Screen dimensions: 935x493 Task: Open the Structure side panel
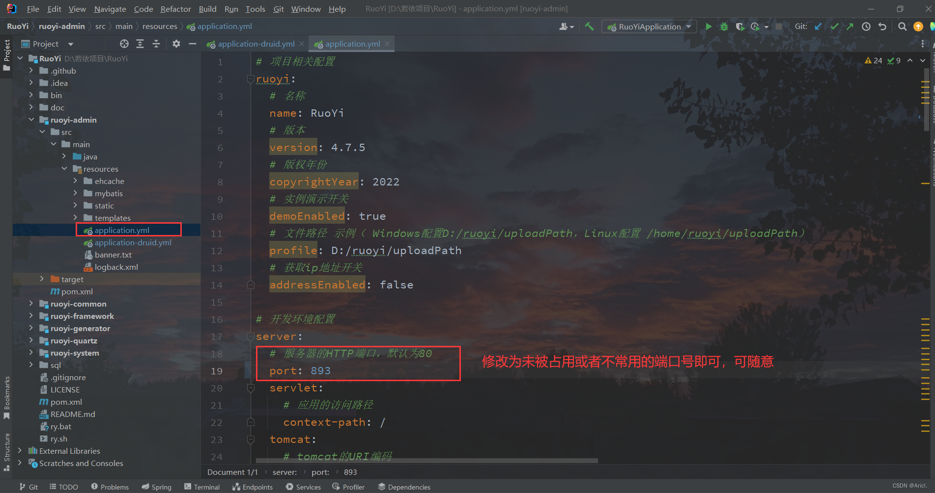6,451
